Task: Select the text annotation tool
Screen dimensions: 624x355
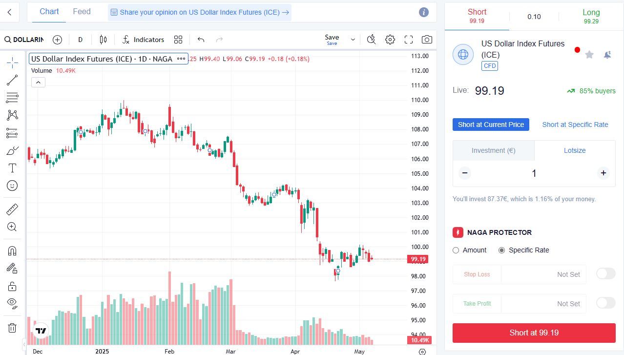Action: 12,168
